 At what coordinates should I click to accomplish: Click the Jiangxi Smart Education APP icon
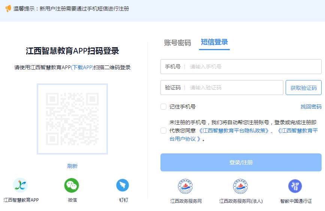(20, 185)
